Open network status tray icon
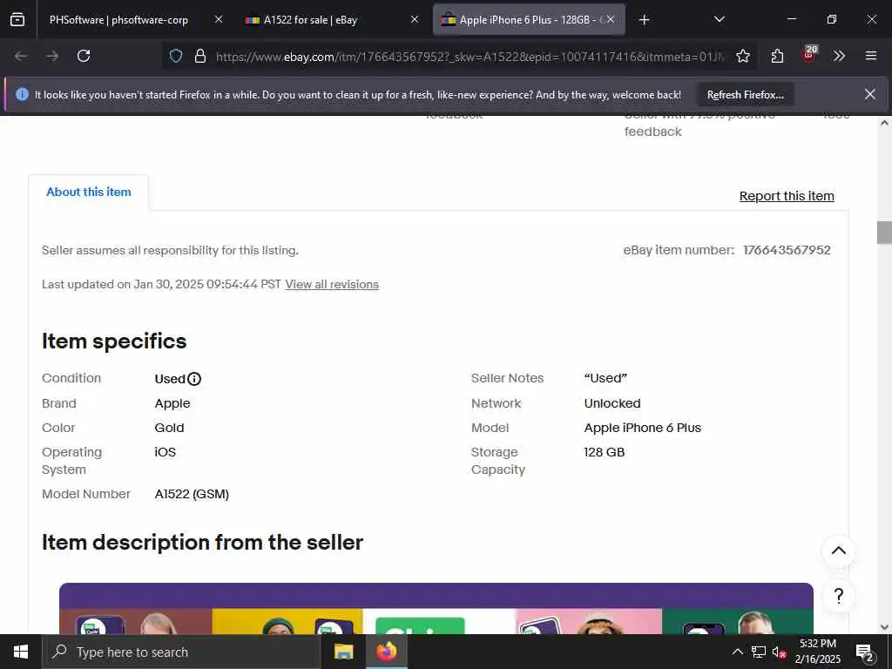Viewport: 892px width, 669px height. point(759,652)
